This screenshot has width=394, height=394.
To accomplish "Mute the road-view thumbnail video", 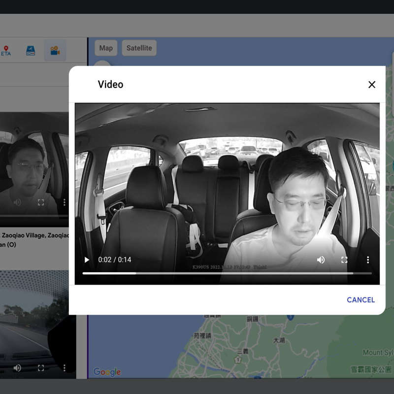I will click(17, 368).
